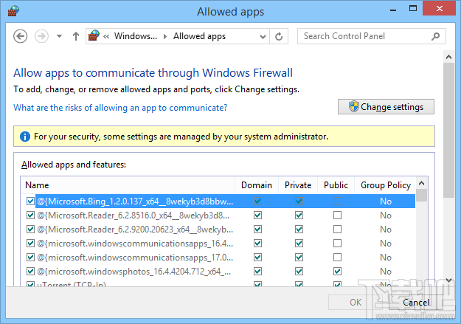Refresh the Allowed apps page
Viewport: 461px width, 324px height.
pyautogui.click(x=279, y=36)
